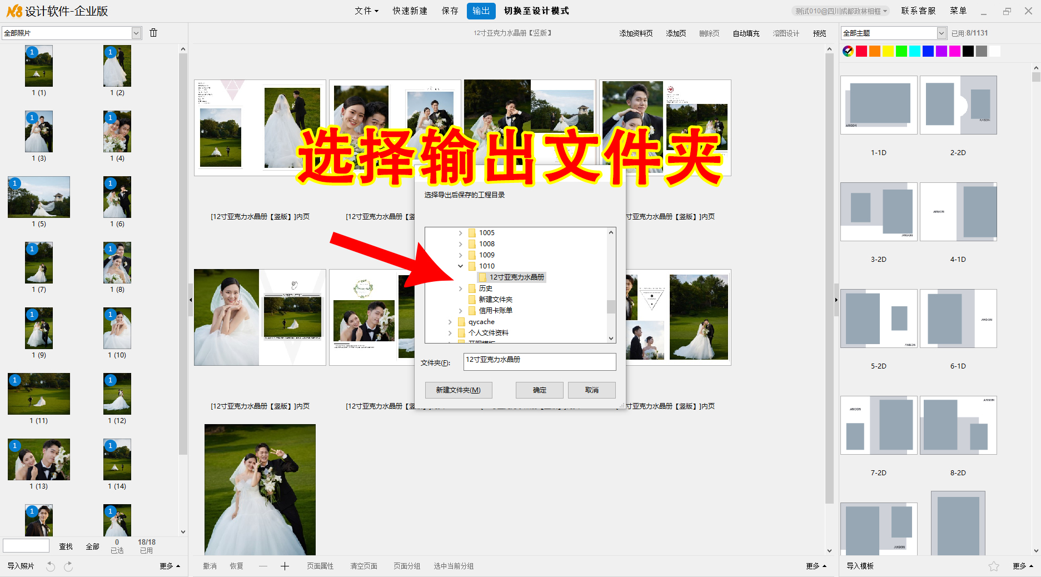Click the photo search input box
This screenshot has height=577, width=1041.
[x=26, y=546]
